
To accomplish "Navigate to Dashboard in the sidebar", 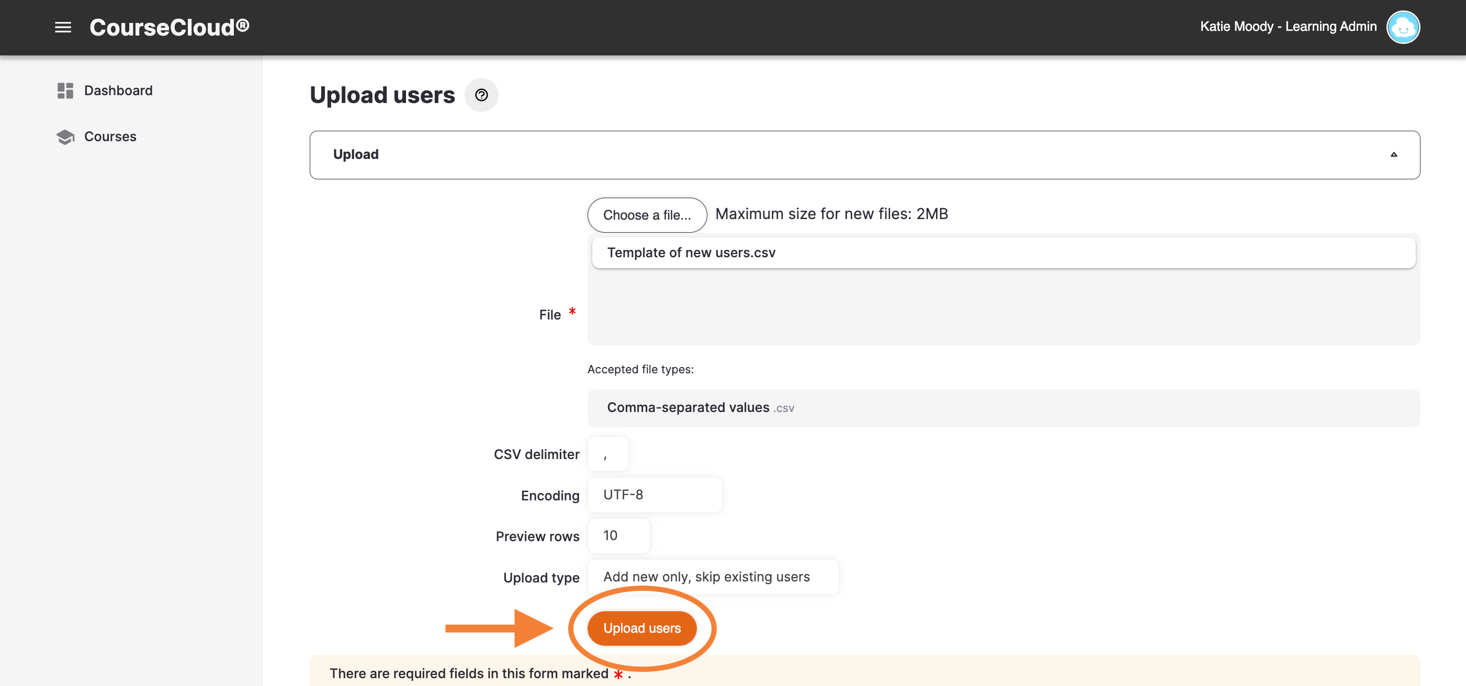I will coord(118,90).
